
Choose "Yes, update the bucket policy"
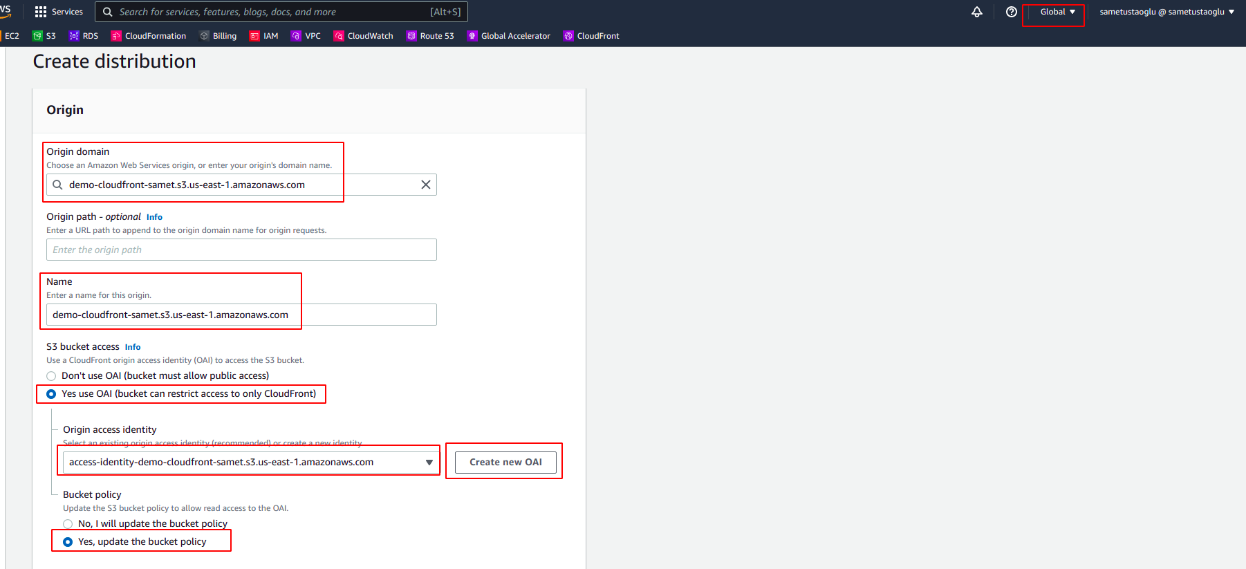pos(68,542)
